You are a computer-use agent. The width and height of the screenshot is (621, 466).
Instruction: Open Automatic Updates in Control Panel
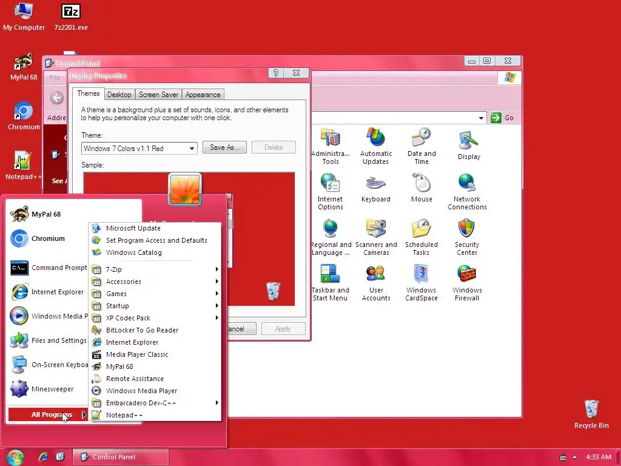pos(376,146)
